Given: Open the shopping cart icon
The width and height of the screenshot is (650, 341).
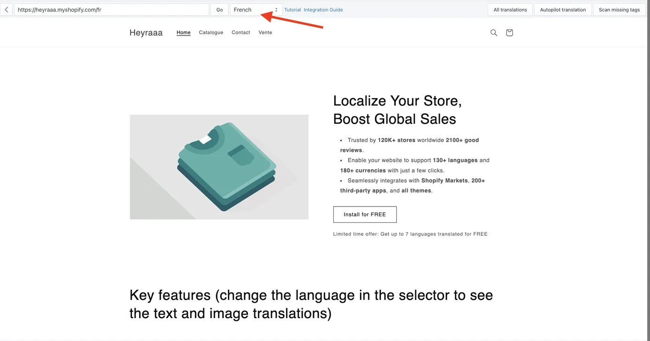Looking at the screenshot, I should [510, 33].
